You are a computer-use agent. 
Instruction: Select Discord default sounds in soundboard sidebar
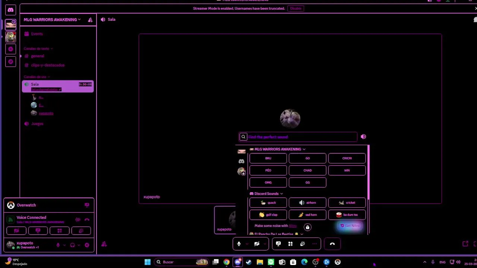pos(241,161)
